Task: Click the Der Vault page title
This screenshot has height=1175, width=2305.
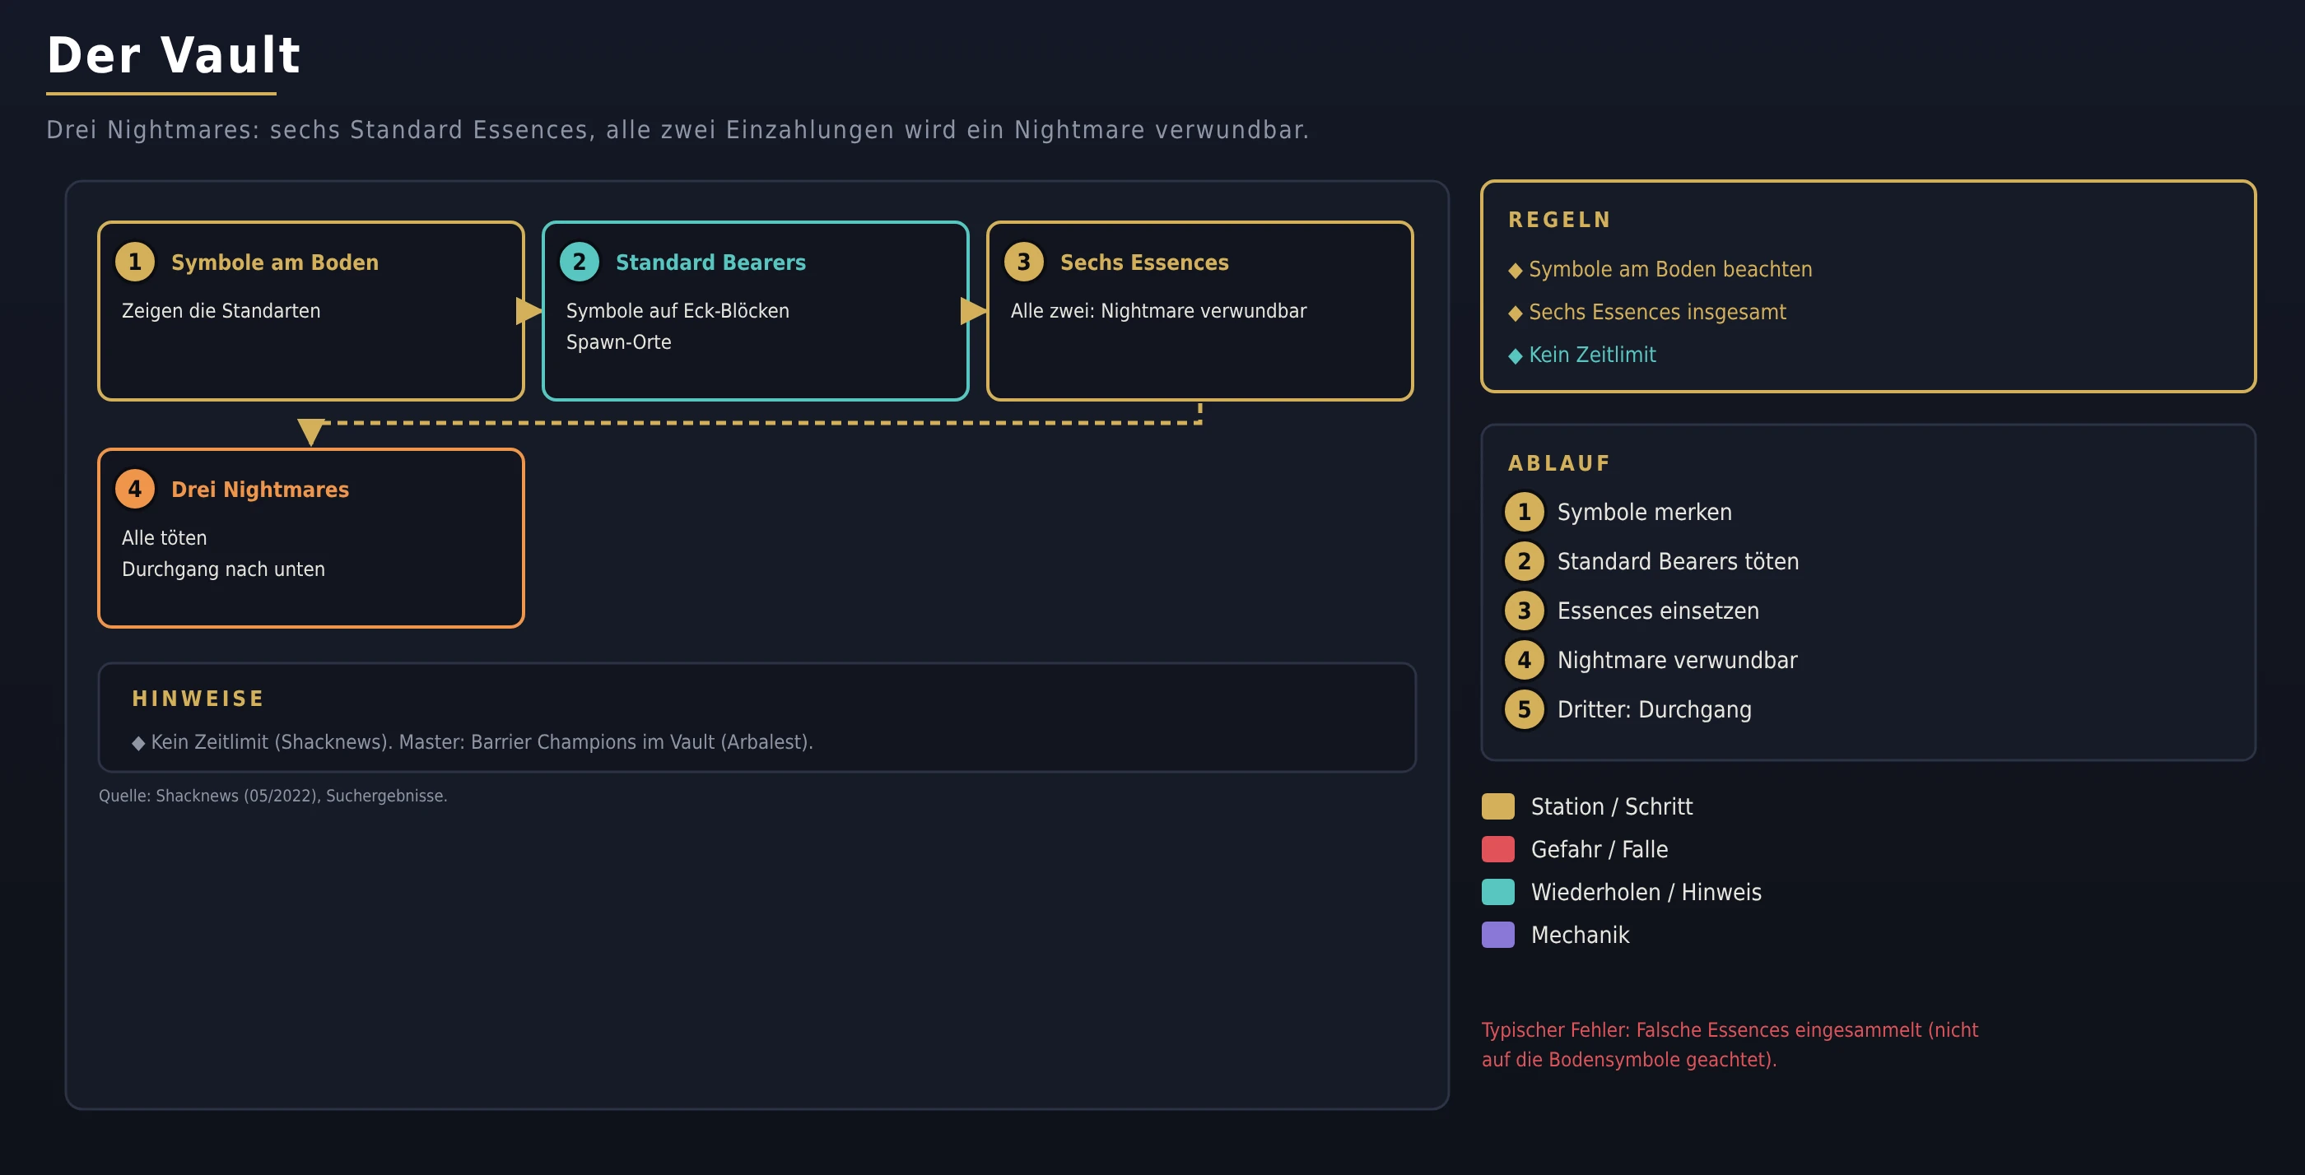Action: pos(174,55)
